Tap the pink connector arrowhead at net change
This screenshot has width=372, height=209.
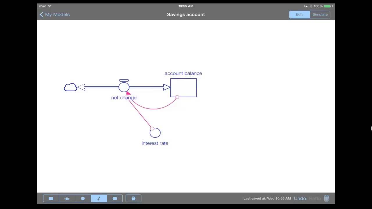click(128, 93)
